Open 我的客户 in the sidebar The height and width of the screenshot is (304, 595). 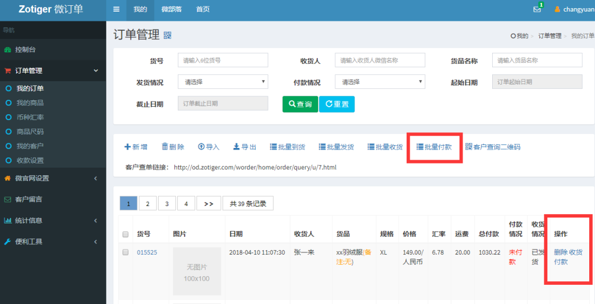(30, 146)
